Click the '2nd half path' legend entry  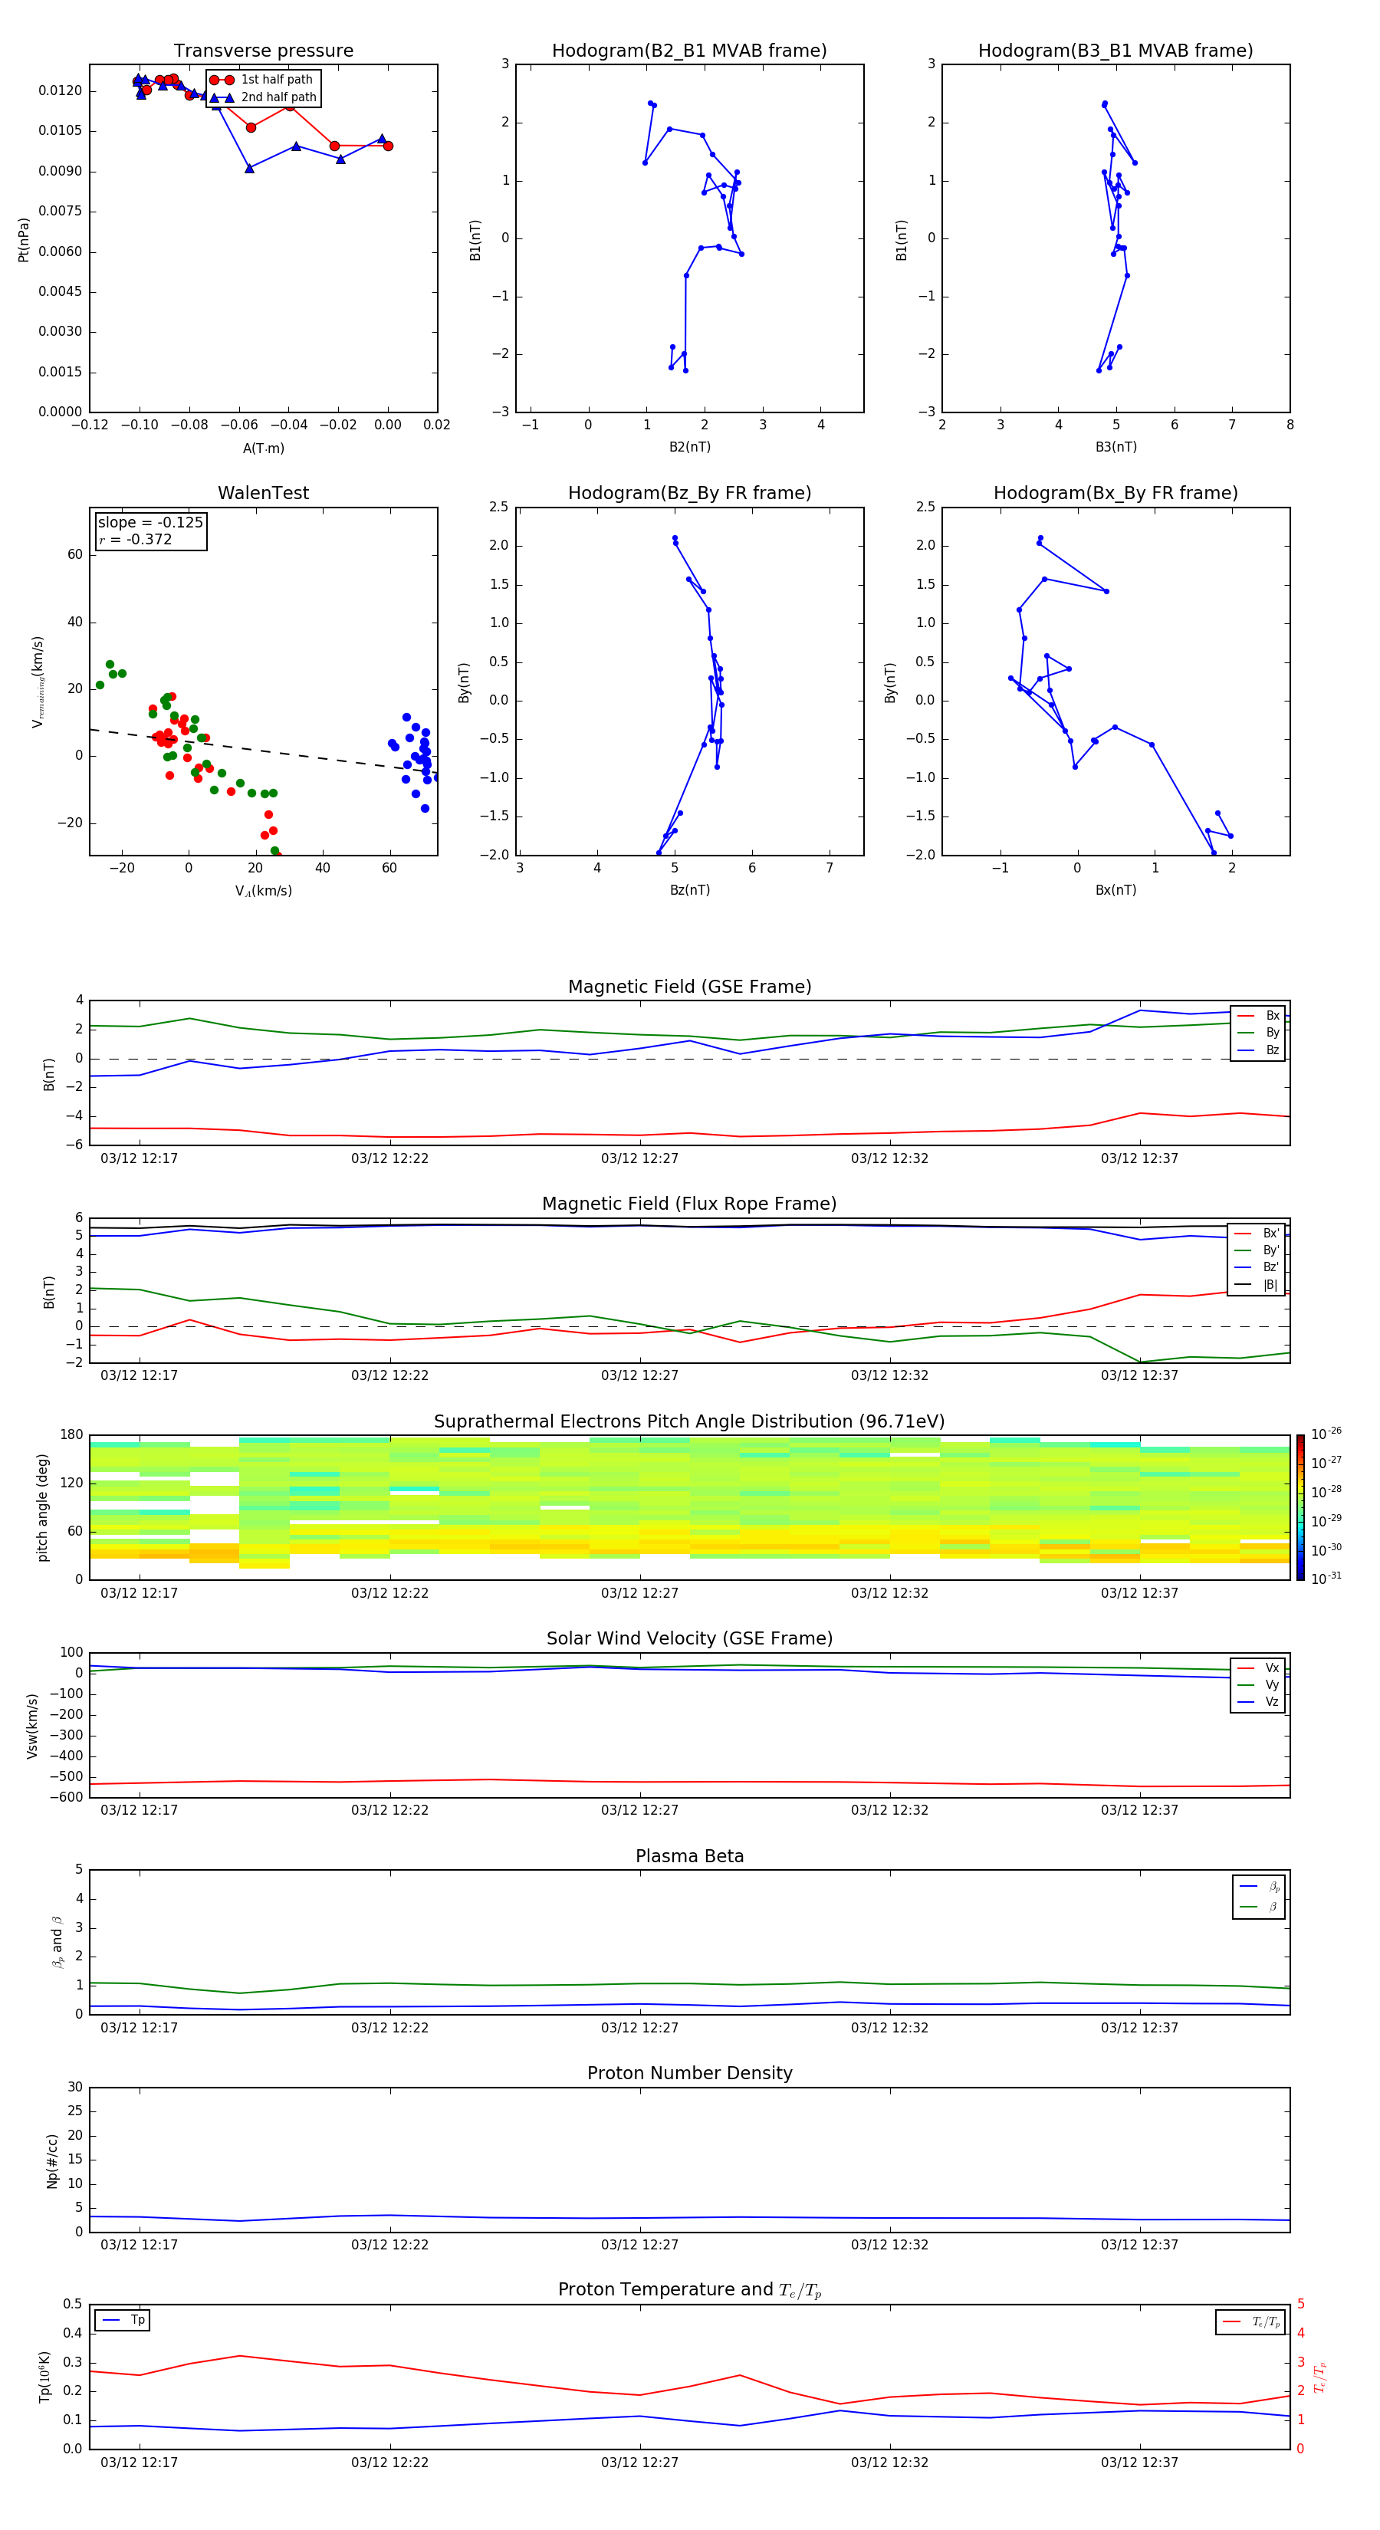point(263,97)
